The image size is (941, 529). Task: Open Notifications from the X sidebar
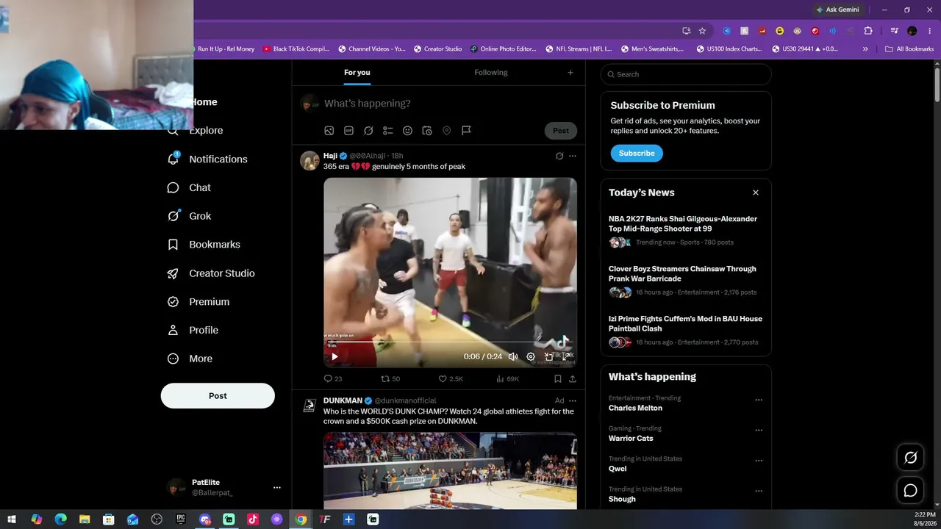(207, 159)
